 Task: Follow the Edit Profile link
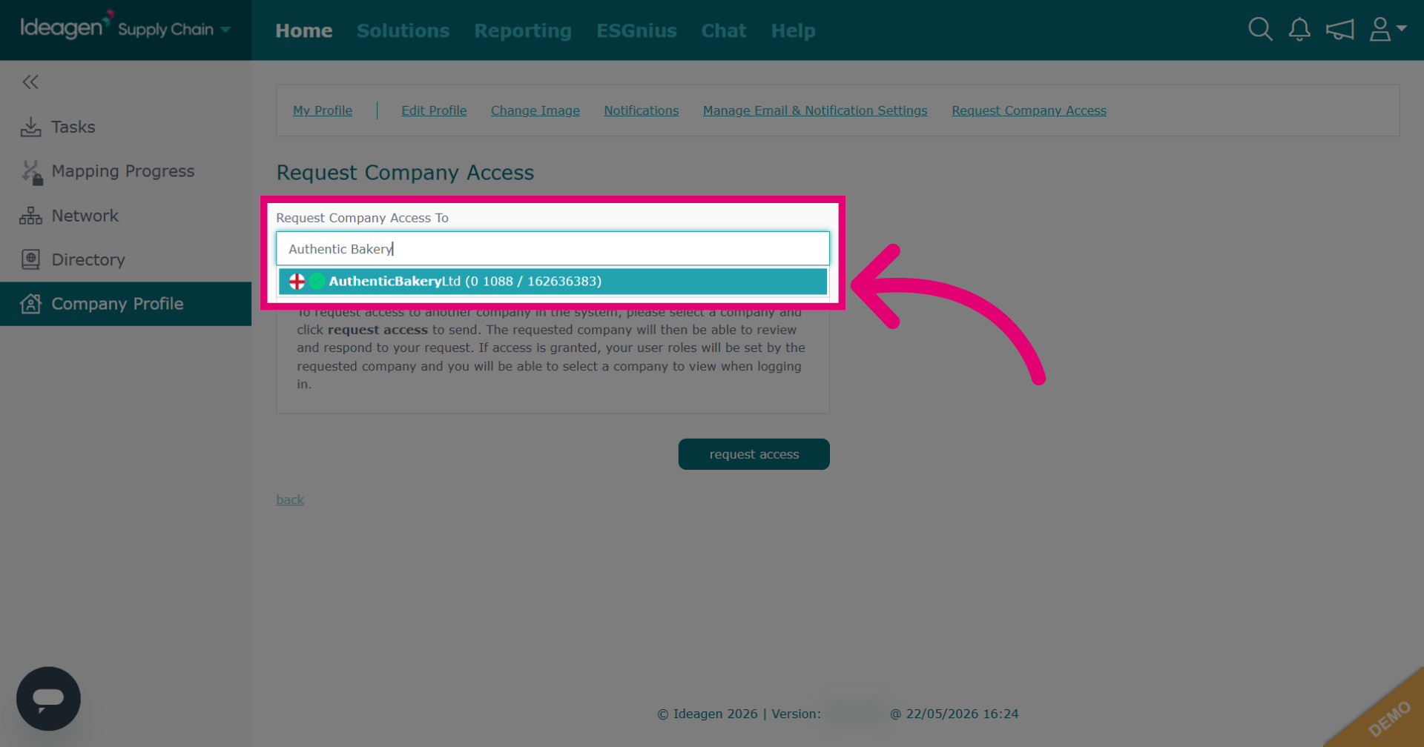pos(434,110)
